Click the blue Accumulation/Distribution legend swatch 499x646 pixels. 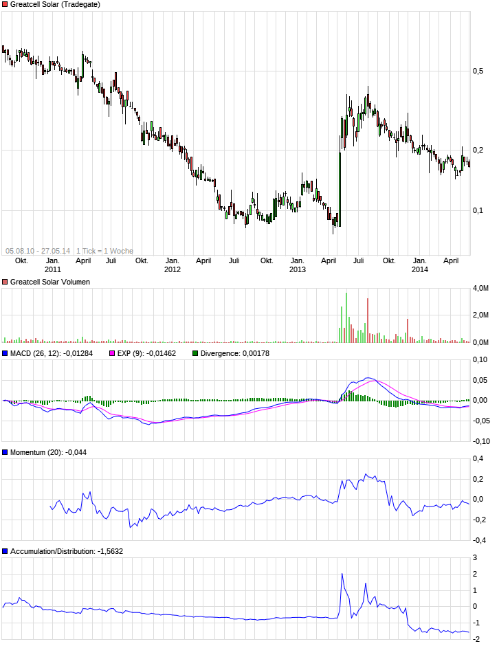[5, 551]
